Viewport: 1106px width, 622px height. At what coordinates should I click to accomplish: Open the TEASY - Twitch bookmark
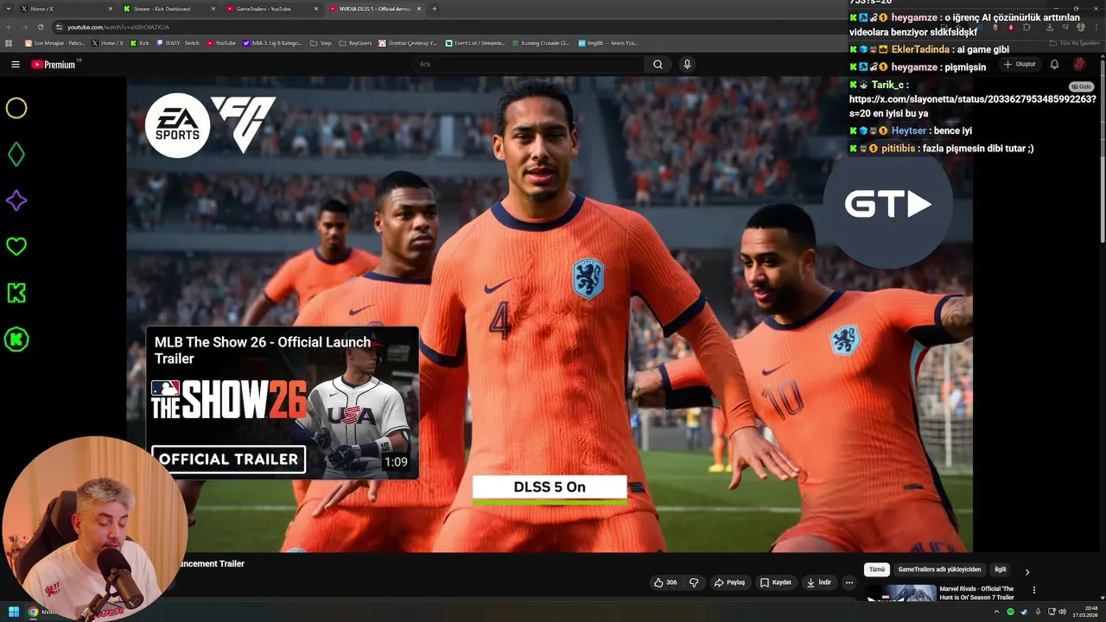(178, 42)
